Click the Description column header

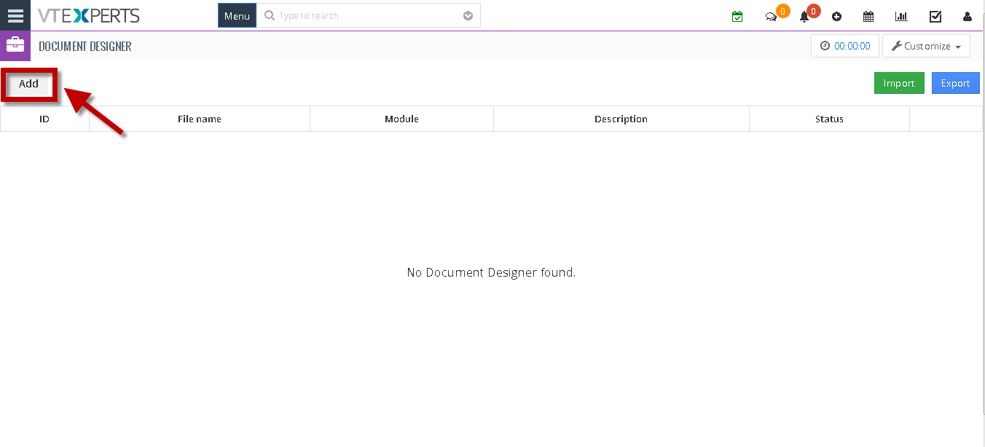621,119
